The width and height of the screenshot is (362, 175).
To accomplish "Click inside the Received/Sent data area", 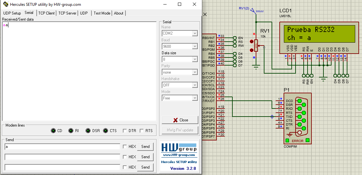I will [79, 71].
